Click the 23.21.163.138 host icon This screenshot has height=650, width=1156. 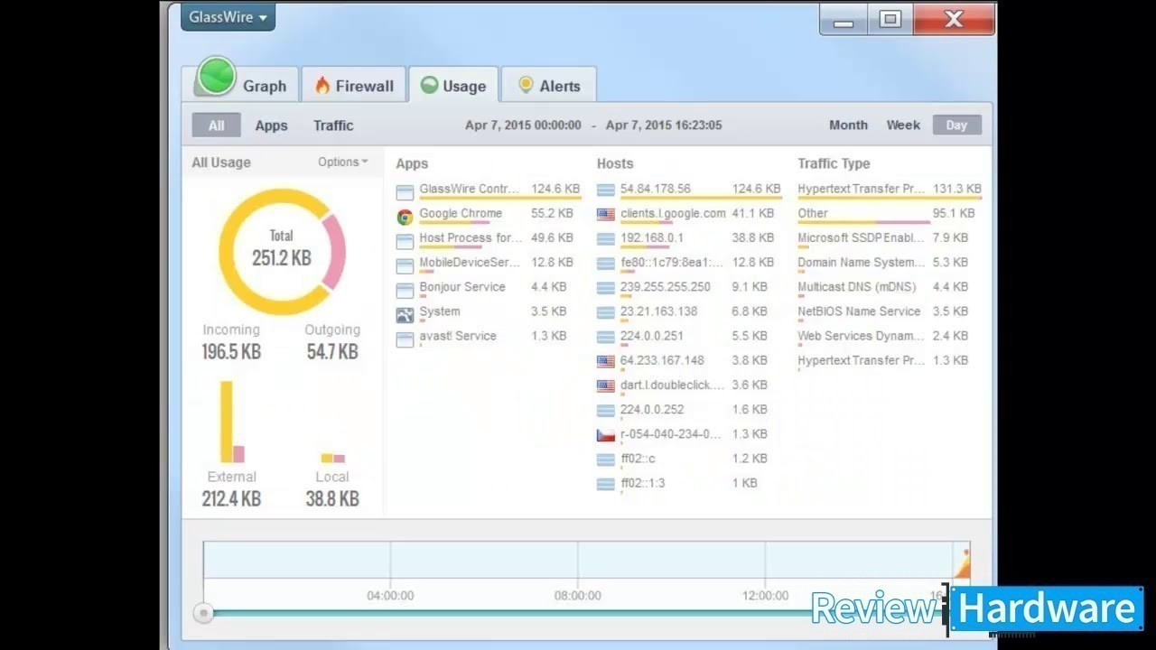coord(606,311)
